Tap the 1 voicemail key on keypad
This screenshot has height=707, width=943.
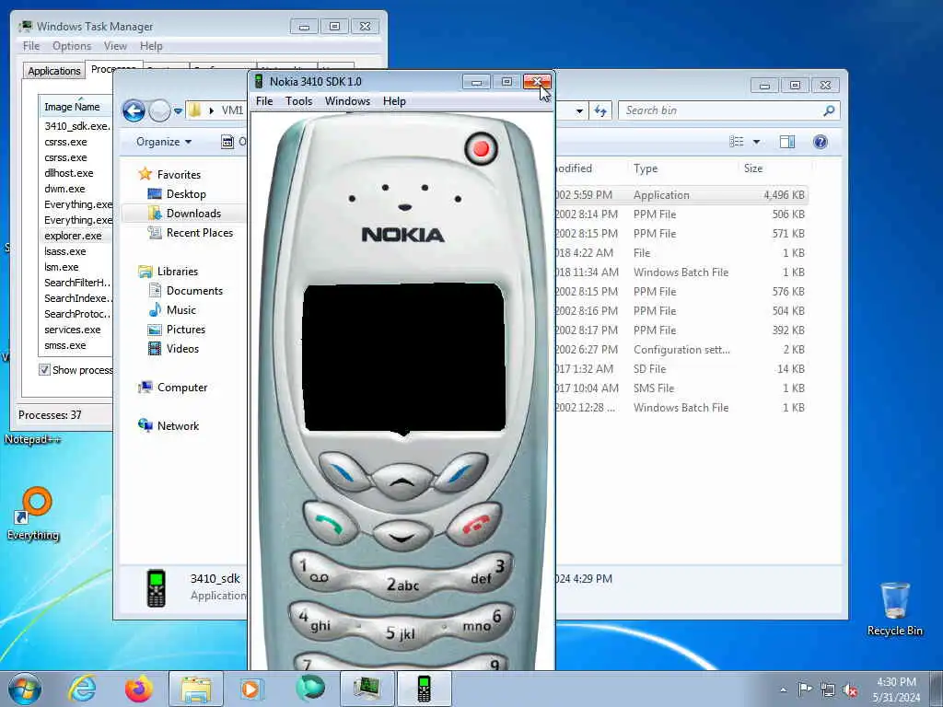(x=318, y=572)
